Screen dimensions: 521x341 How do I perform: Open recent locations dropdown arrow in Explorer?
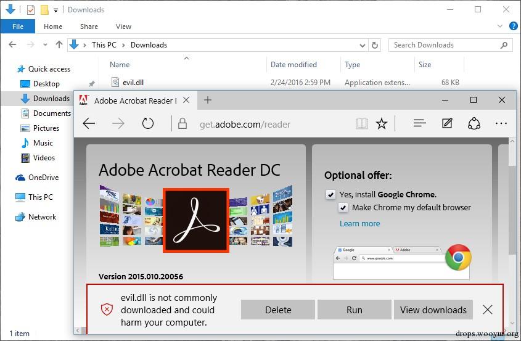[x=45, y=44]
